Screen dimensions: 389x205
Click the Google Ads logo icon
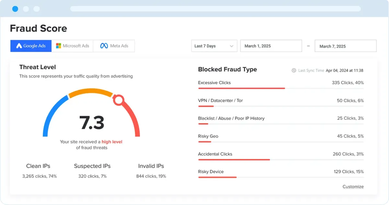(19, 46)
